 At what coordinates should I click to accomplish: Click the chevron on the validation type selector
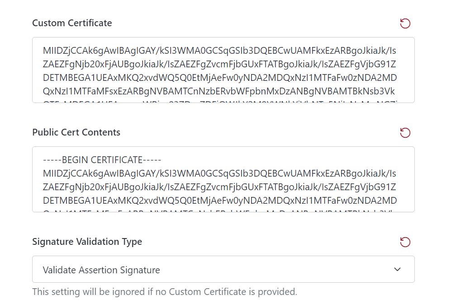click(x=397, y=269)
